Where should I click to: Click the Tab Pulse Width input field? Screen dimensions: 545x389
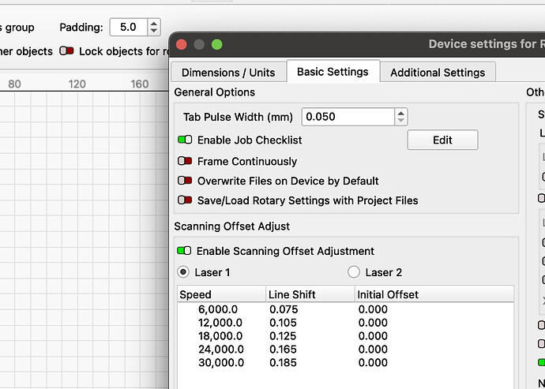click(x=348, y=117)
